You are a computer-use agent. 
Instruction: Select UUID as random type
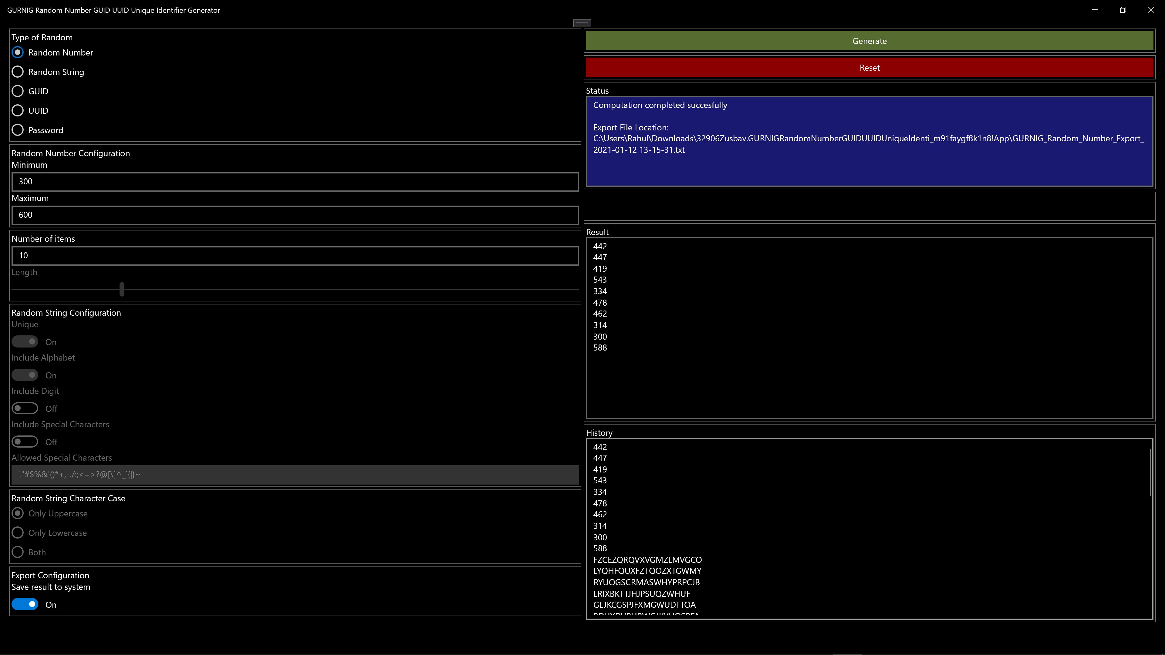18,111
